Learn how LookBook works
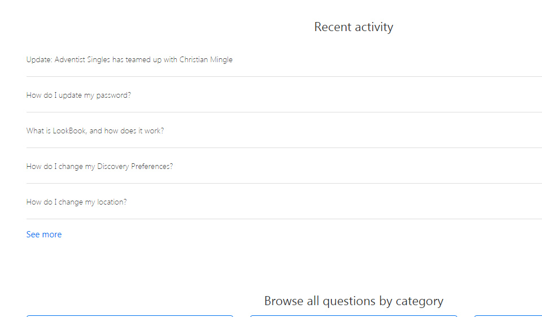 coord(95,131)
